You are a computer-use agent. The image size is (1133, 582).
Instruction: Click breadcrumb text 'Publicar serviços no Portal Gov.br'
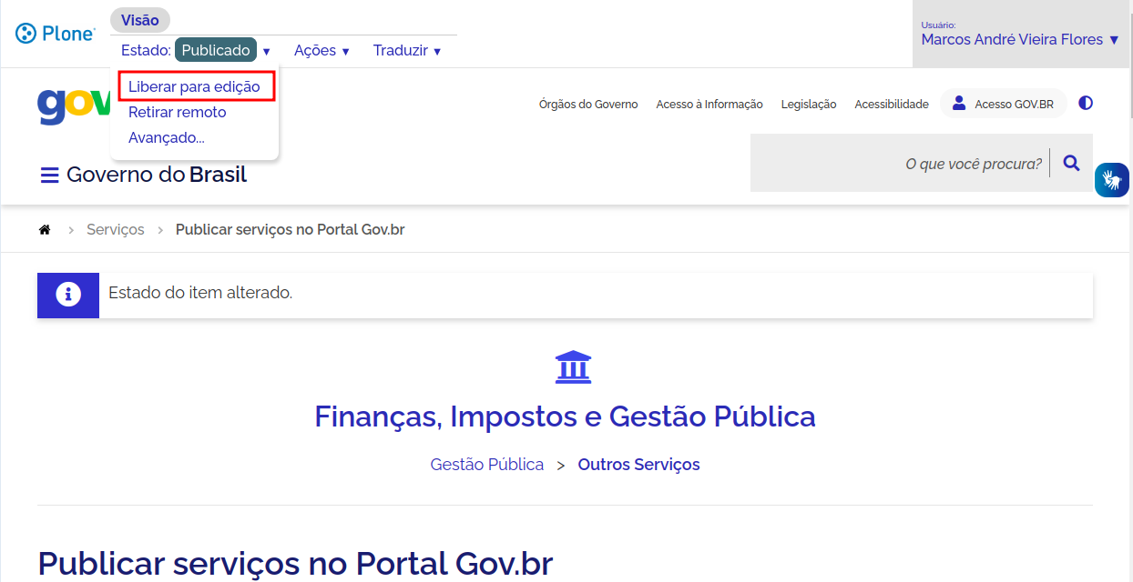[290, 229]
